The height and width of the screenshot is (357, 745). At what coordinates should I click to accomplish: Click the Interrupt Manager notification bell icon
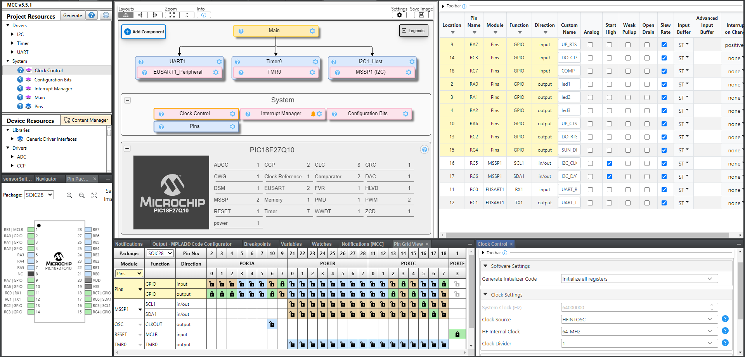click(x=313, y=114)
